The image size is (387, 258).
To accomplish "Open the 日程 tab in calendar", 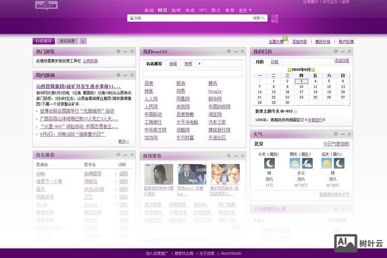I will coord(274,62).
